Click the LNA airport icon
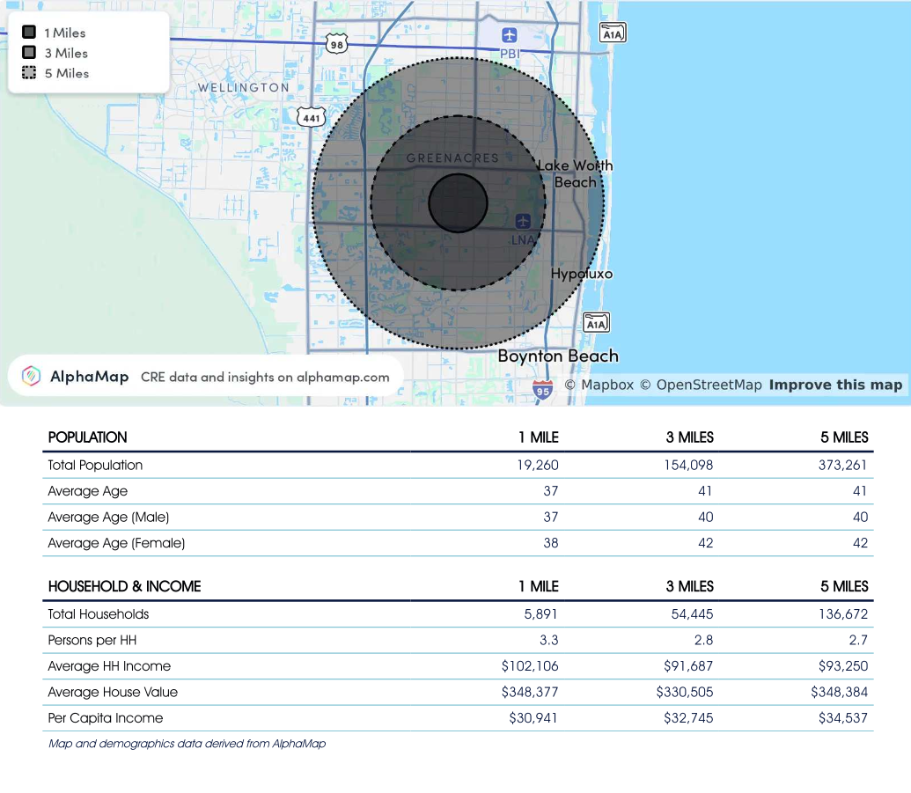This screenshot has width=911, height=793. click(524, 220)
